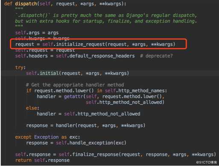This screenshot has width=219, height=166.
Task: Click the 'if request.method.lower() in' line
Action: click(96, 91)
